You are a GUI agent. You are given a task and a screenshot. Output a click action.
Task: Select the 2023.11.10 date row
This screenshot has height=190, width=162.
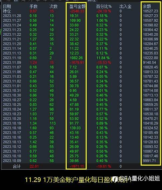pos(12,58)
